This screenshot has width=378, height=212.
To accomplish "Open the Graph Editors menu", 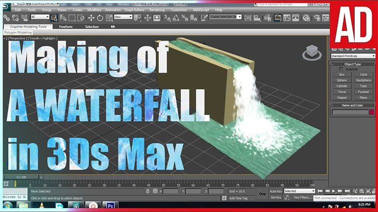I will [134, 10].
